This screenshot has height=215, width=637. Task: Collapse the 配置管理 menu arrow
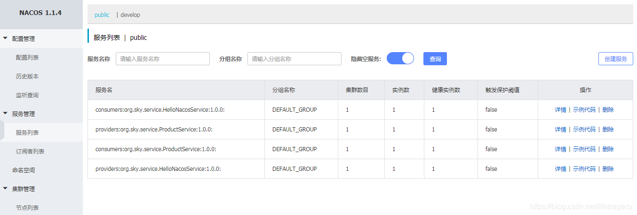click(x=5, y=38)
